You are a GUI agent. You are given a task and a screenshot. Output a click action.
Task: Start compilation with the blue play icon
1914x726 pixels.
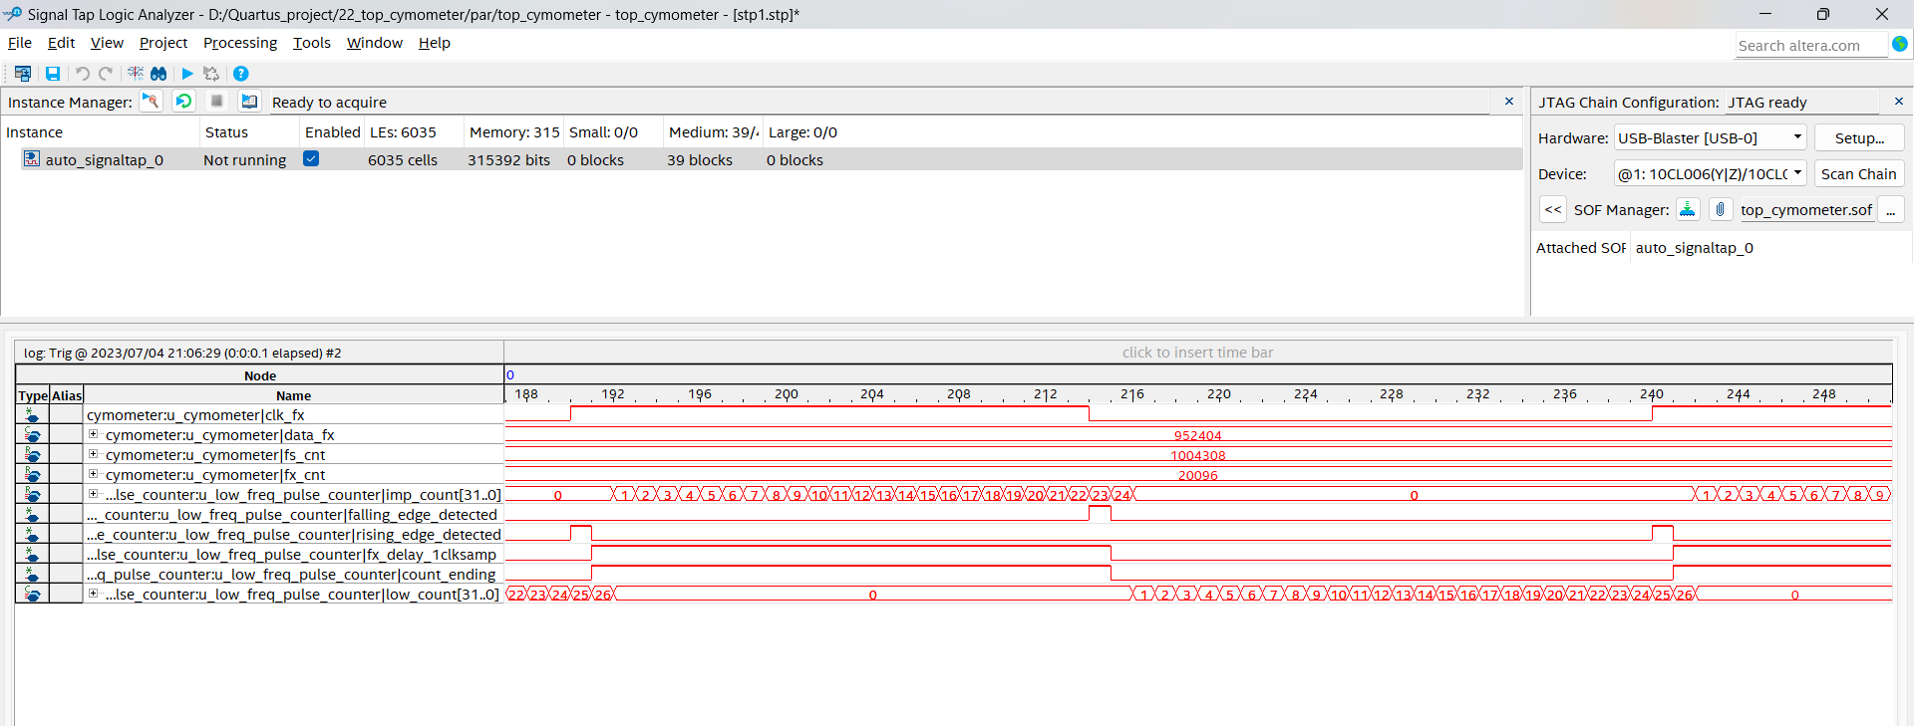pos(186,74)
